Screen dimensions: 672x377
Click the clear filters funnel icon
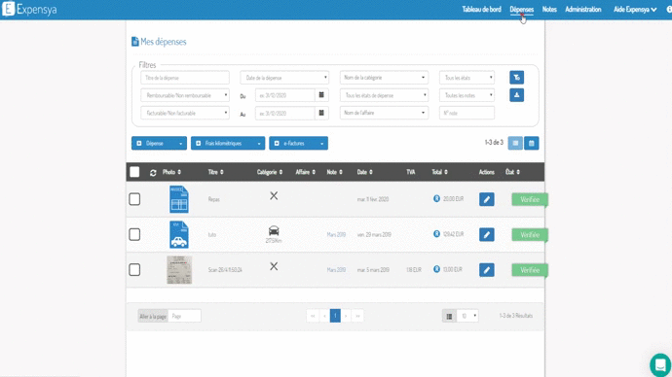[516, 78]
